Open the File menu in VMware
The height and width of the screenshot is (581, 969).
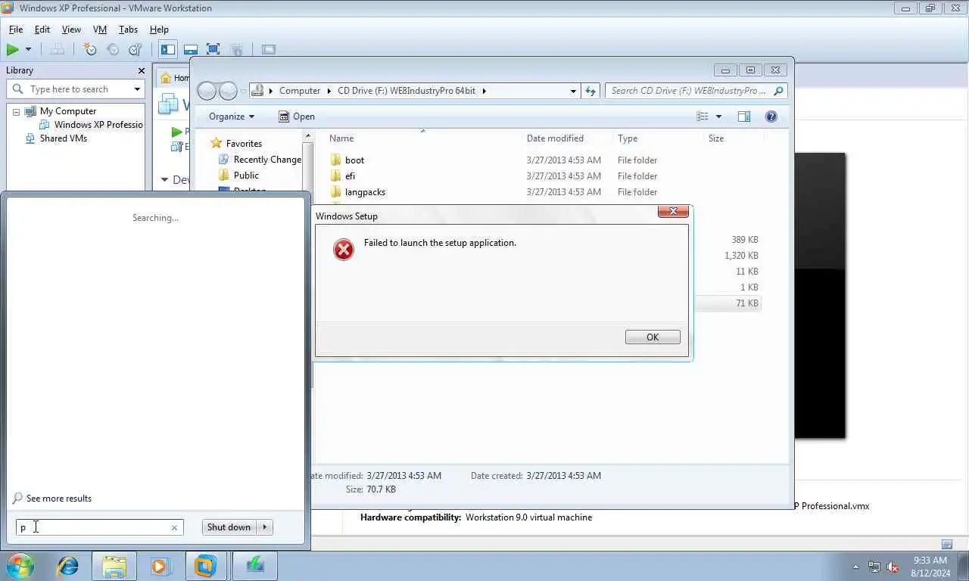(16, 30)
